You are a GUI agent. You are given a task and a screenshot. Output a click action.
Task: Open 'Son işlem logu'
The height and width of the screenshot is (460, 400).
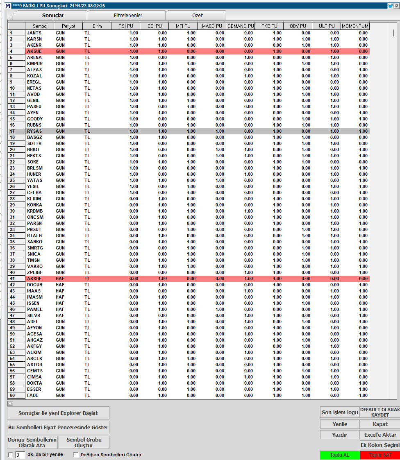[340, 412]
